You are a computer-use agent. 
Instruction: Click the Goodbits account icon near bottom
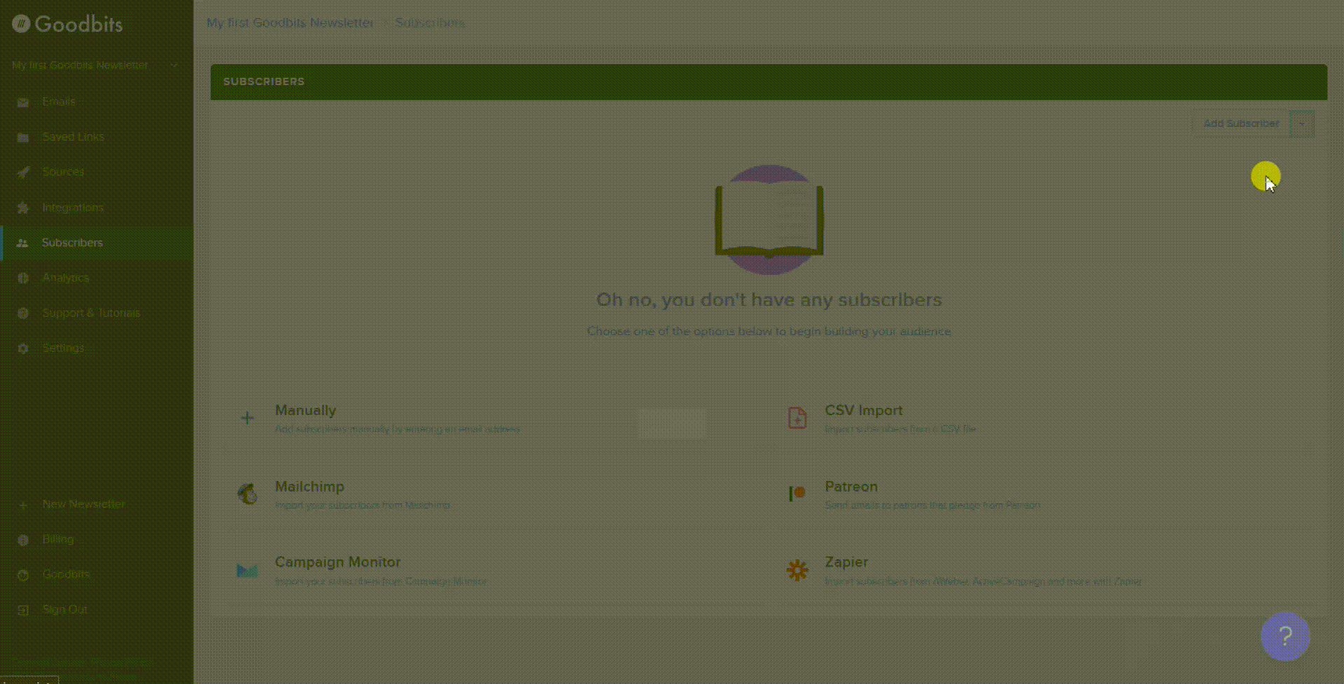23,575
